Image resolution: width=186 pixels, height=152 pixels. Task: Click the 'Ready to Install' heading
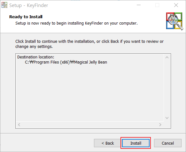click(x=26, y=17)
